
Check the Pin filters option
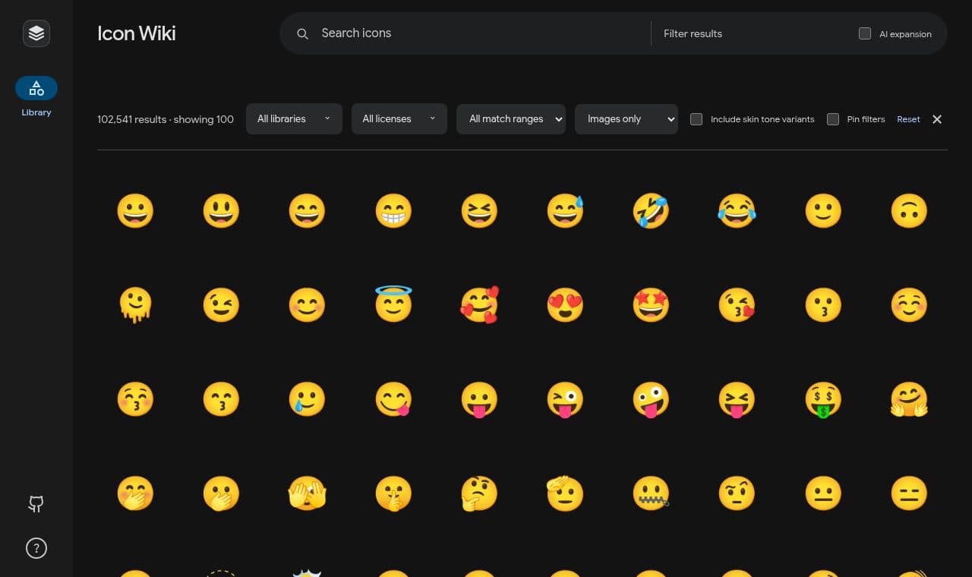(x=833, y=119)
